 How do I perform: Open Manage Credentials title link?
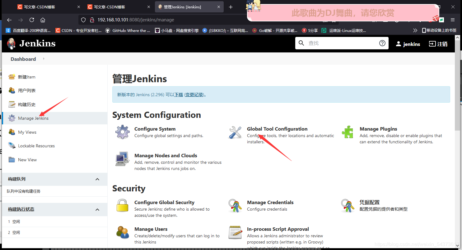tap(270, 202)
